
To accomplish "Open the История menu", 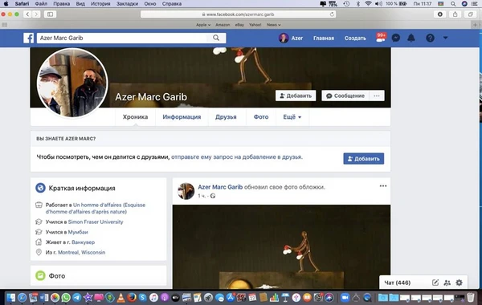I will coord(100,4).
